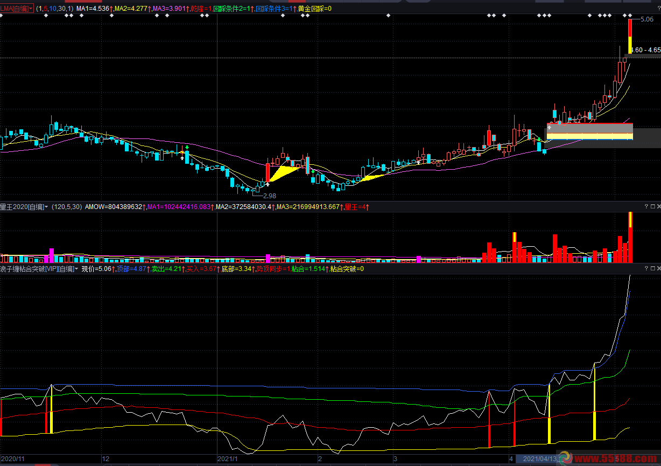The image size is (661, 466).
Task: Click the 2.98 low price label
Action: tap(269, 196)
